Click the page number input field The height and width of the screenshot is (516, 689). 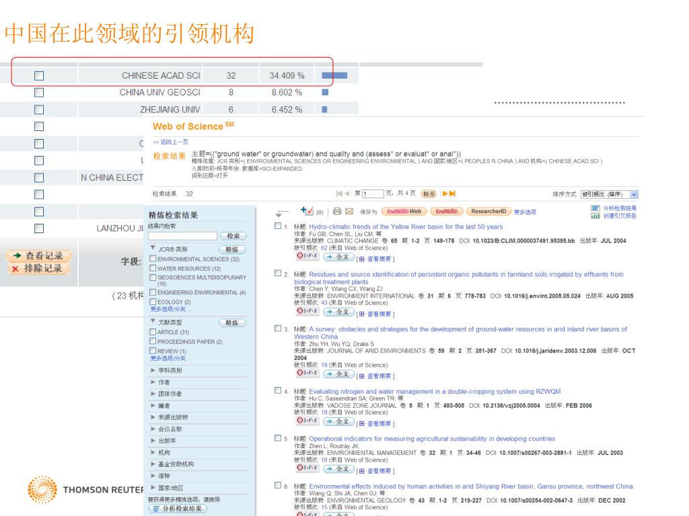[x=373, y=193]
